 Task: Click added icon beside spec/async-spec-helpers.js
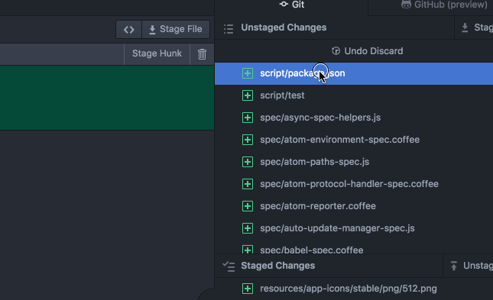point(248,118)
